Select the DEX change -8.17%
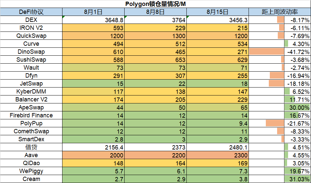The image size is (311, 183). click(x=300, y=20)
